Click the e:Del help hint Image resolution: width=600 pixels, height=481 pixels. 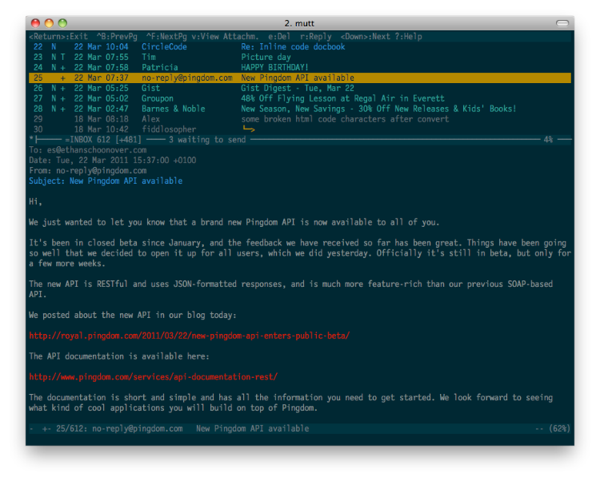point(279,36)
